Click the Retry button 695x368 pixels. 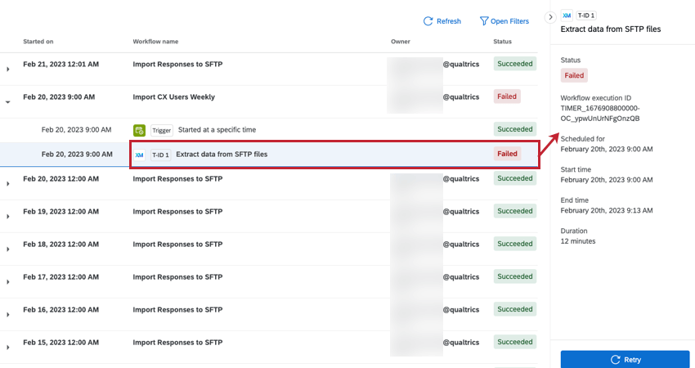point(625,360)
